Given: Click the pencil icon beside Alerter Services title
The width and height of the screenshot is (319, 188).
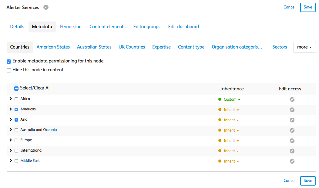Looking at the screenshot, I should [46, 8].
